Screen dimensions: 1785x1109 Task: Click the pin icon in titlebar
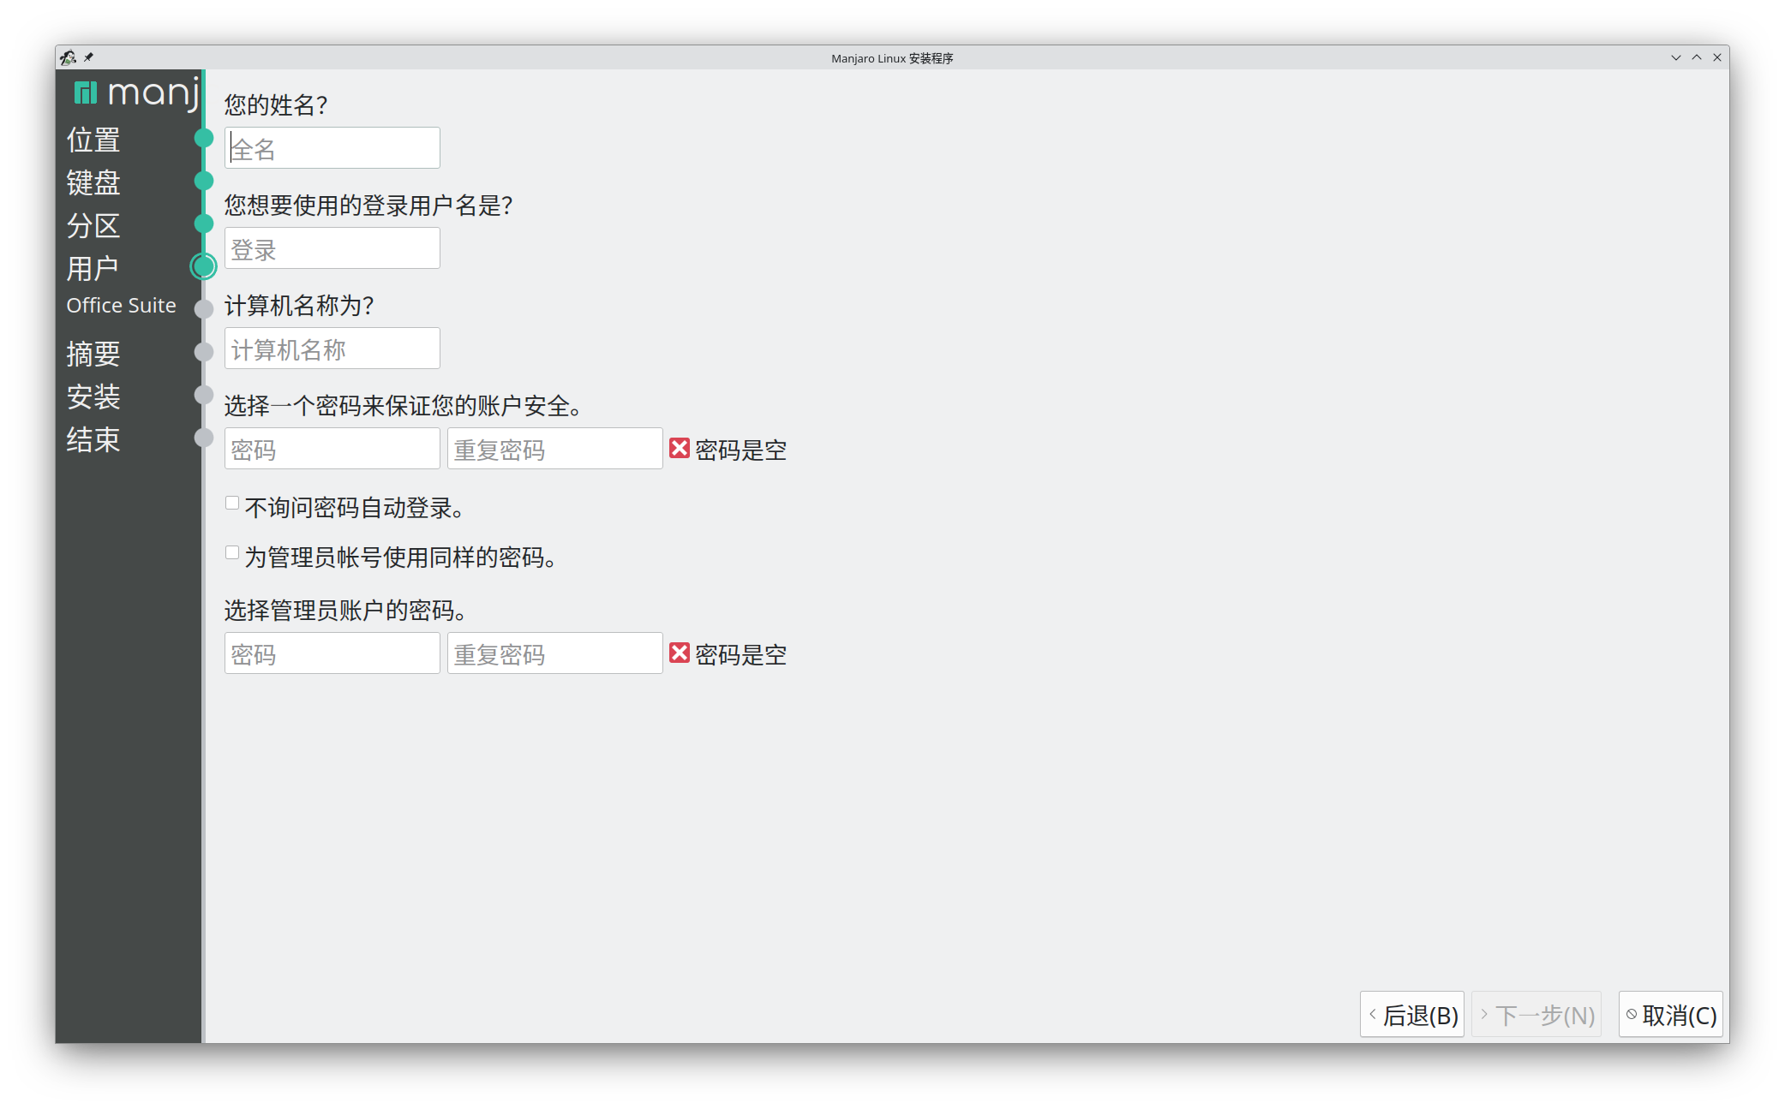[x=88, y=57]
